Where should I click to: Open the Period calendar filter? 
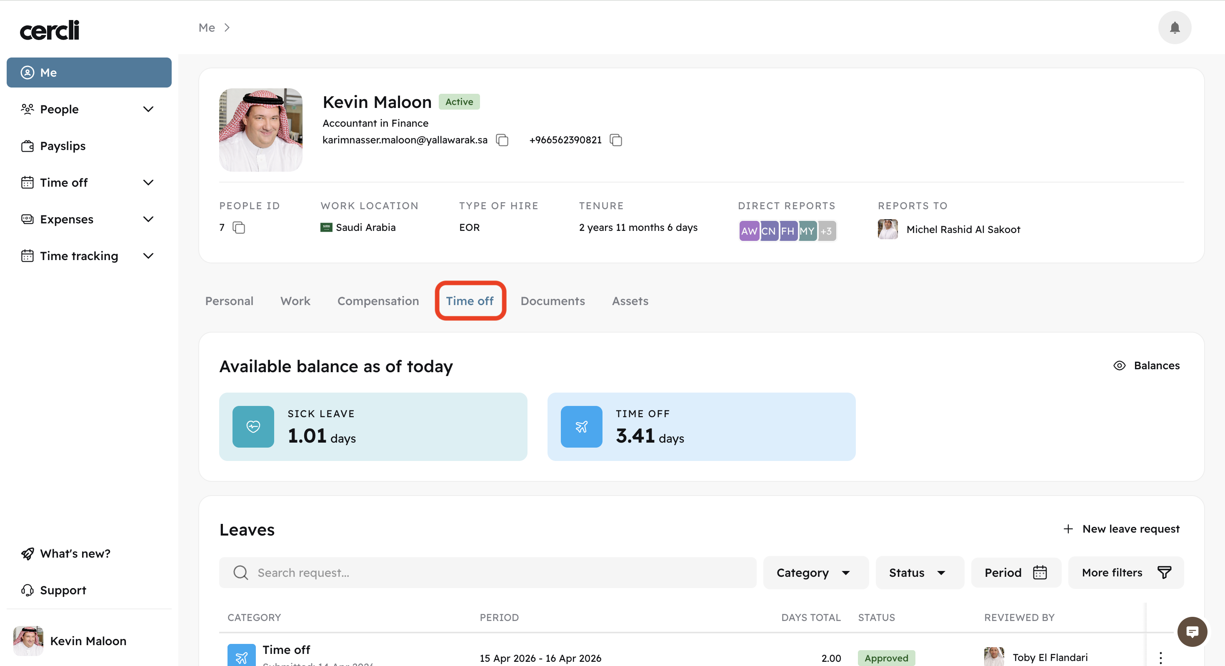click(1016, 572)
